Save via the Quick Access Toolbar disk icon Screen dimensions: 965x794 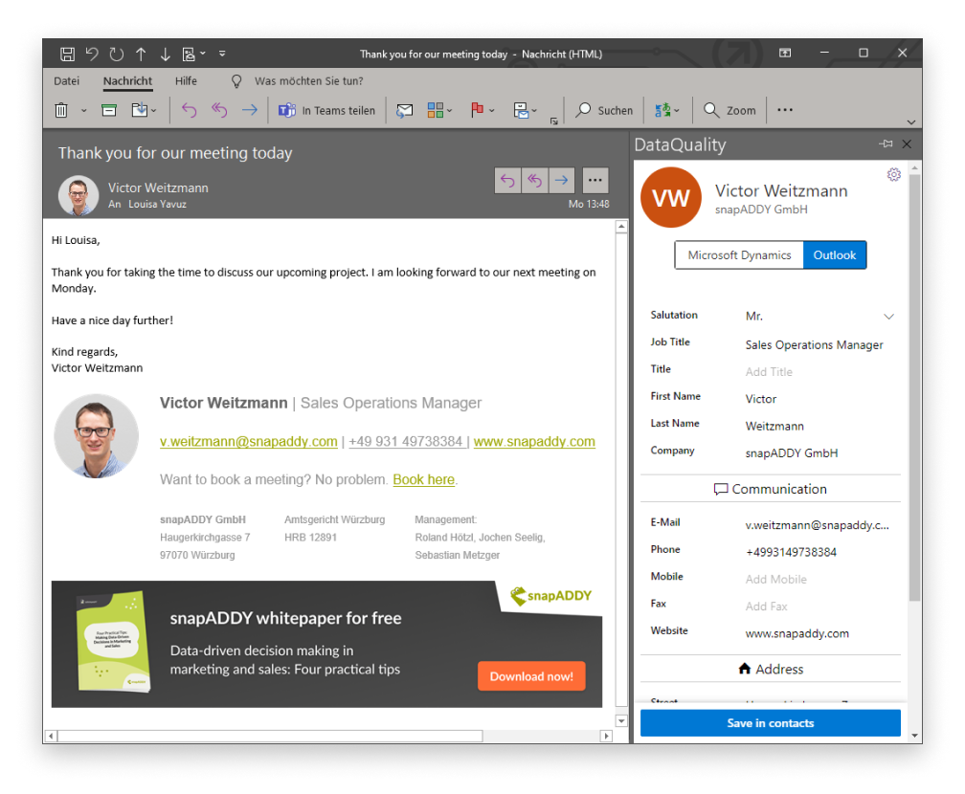(x=67, y=54)
